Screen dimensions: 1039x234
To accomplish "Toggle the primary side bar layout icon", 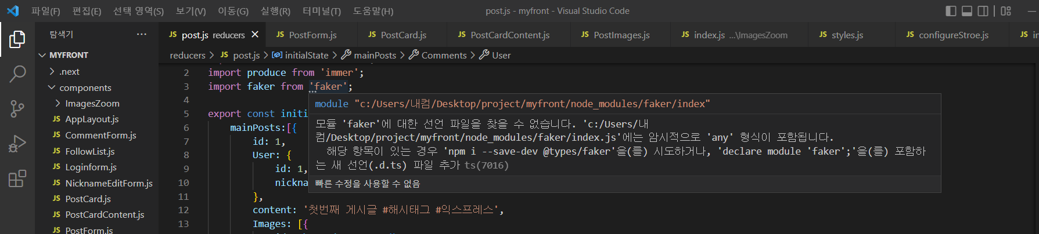I will tap(951, 10).
